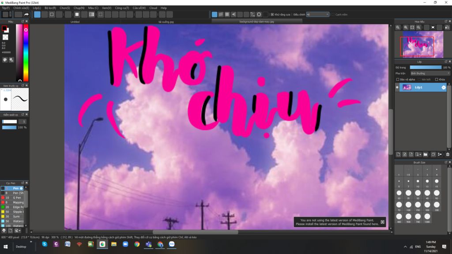Undock the Màu color panel

click(23, 21)
